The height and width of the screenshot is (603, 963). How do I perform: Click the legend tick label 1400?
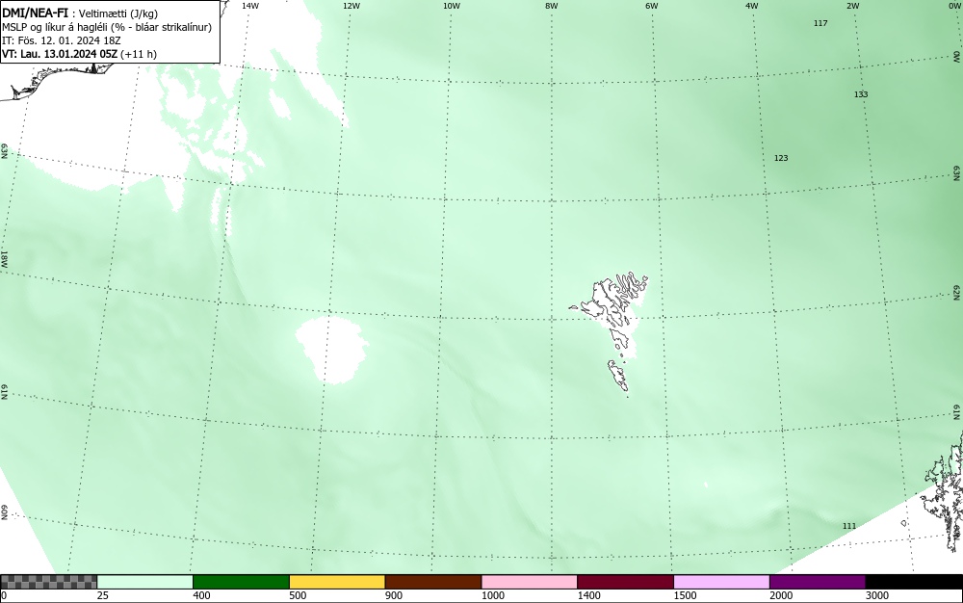click(588, 595)
